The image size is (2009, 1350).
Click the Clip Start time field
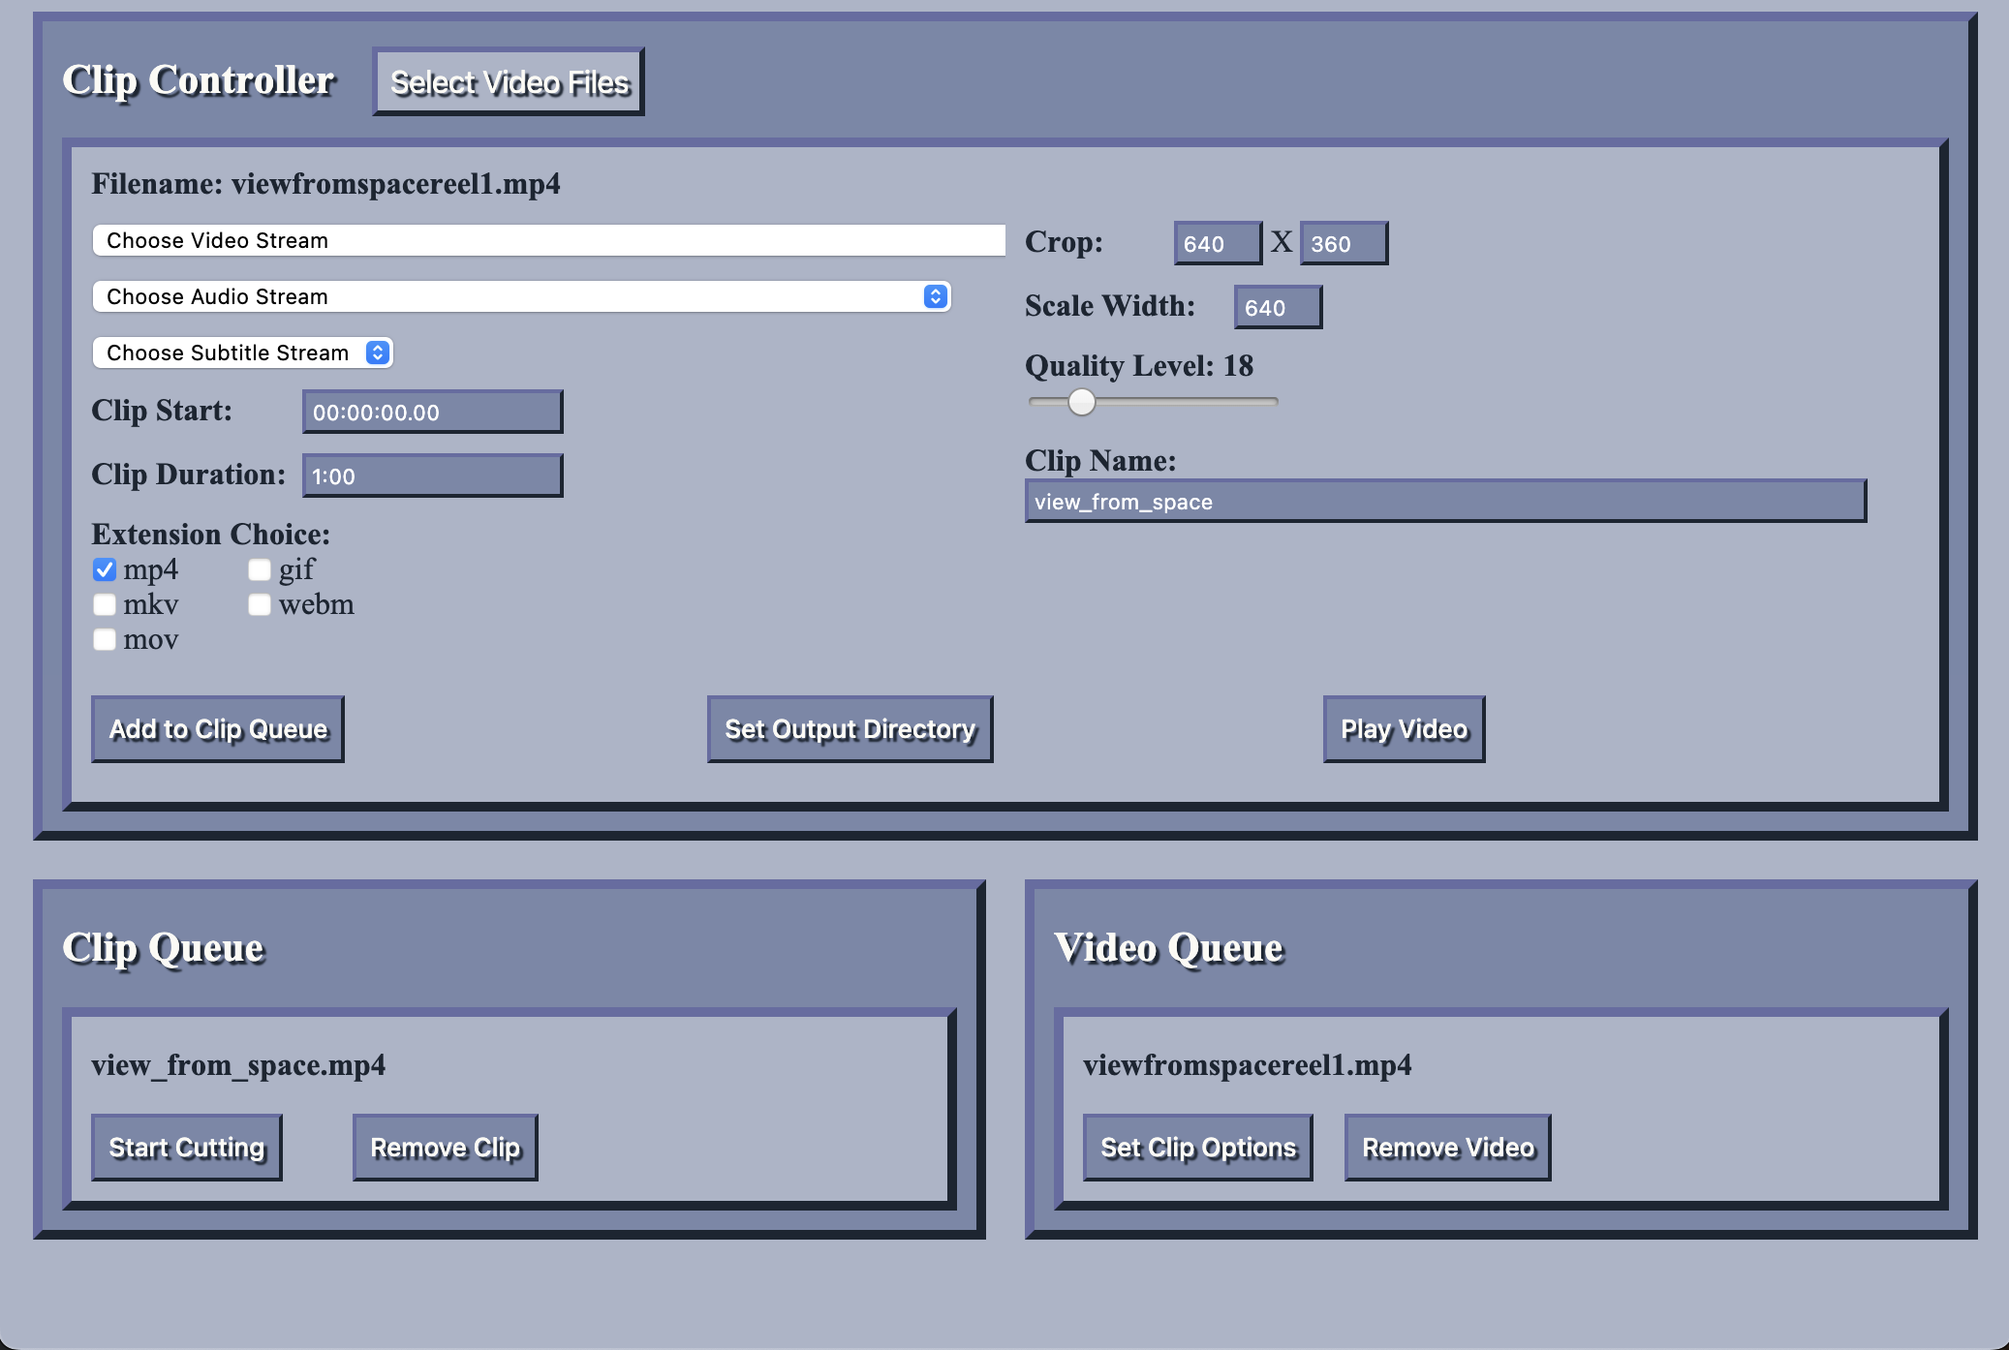click(x=431, y=411)
